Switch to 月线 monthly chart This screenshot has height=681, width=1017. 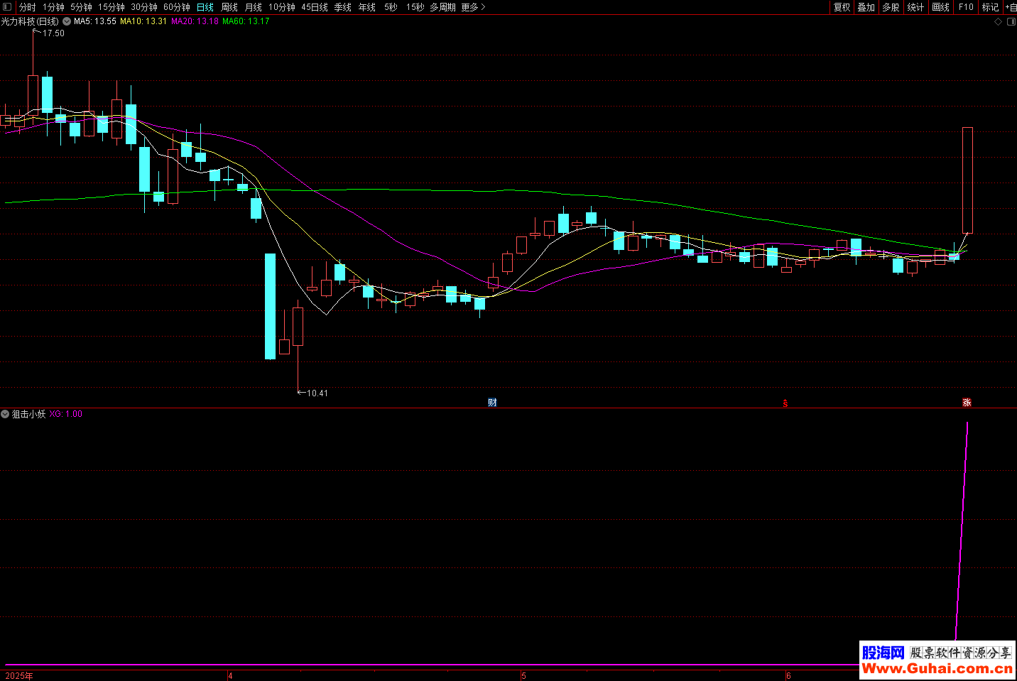coord(253,7)
